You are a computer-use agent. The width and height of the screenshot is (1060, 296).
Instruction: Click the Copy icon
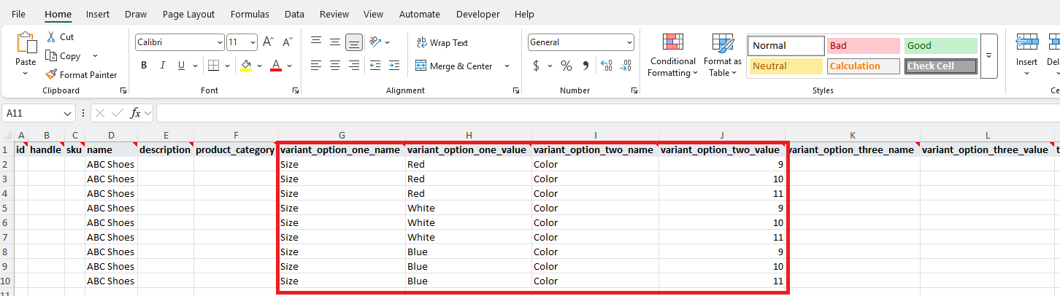click(51, 56)
